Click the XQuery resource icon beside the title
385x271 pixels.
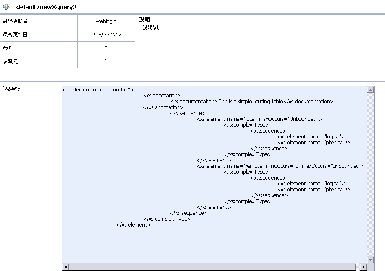coord(7,7)
